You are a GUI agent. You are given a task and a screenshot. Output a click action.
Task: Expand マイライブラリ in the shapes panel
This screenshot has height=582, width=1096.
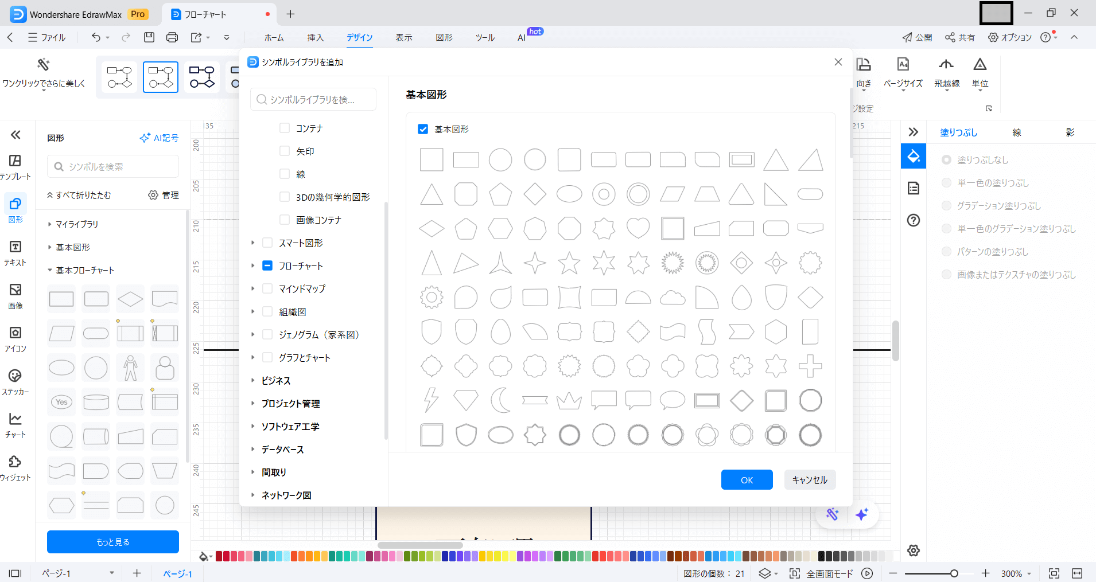tap(50, 224)
